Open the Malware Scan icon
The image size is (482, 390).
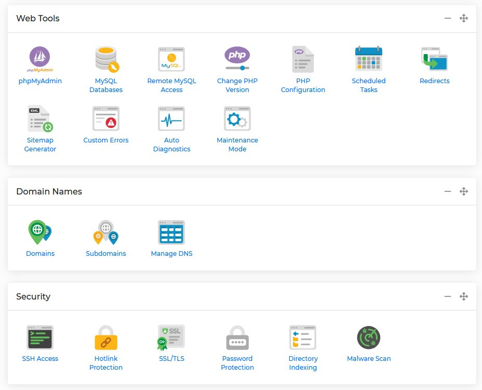[x=369, y=337]
